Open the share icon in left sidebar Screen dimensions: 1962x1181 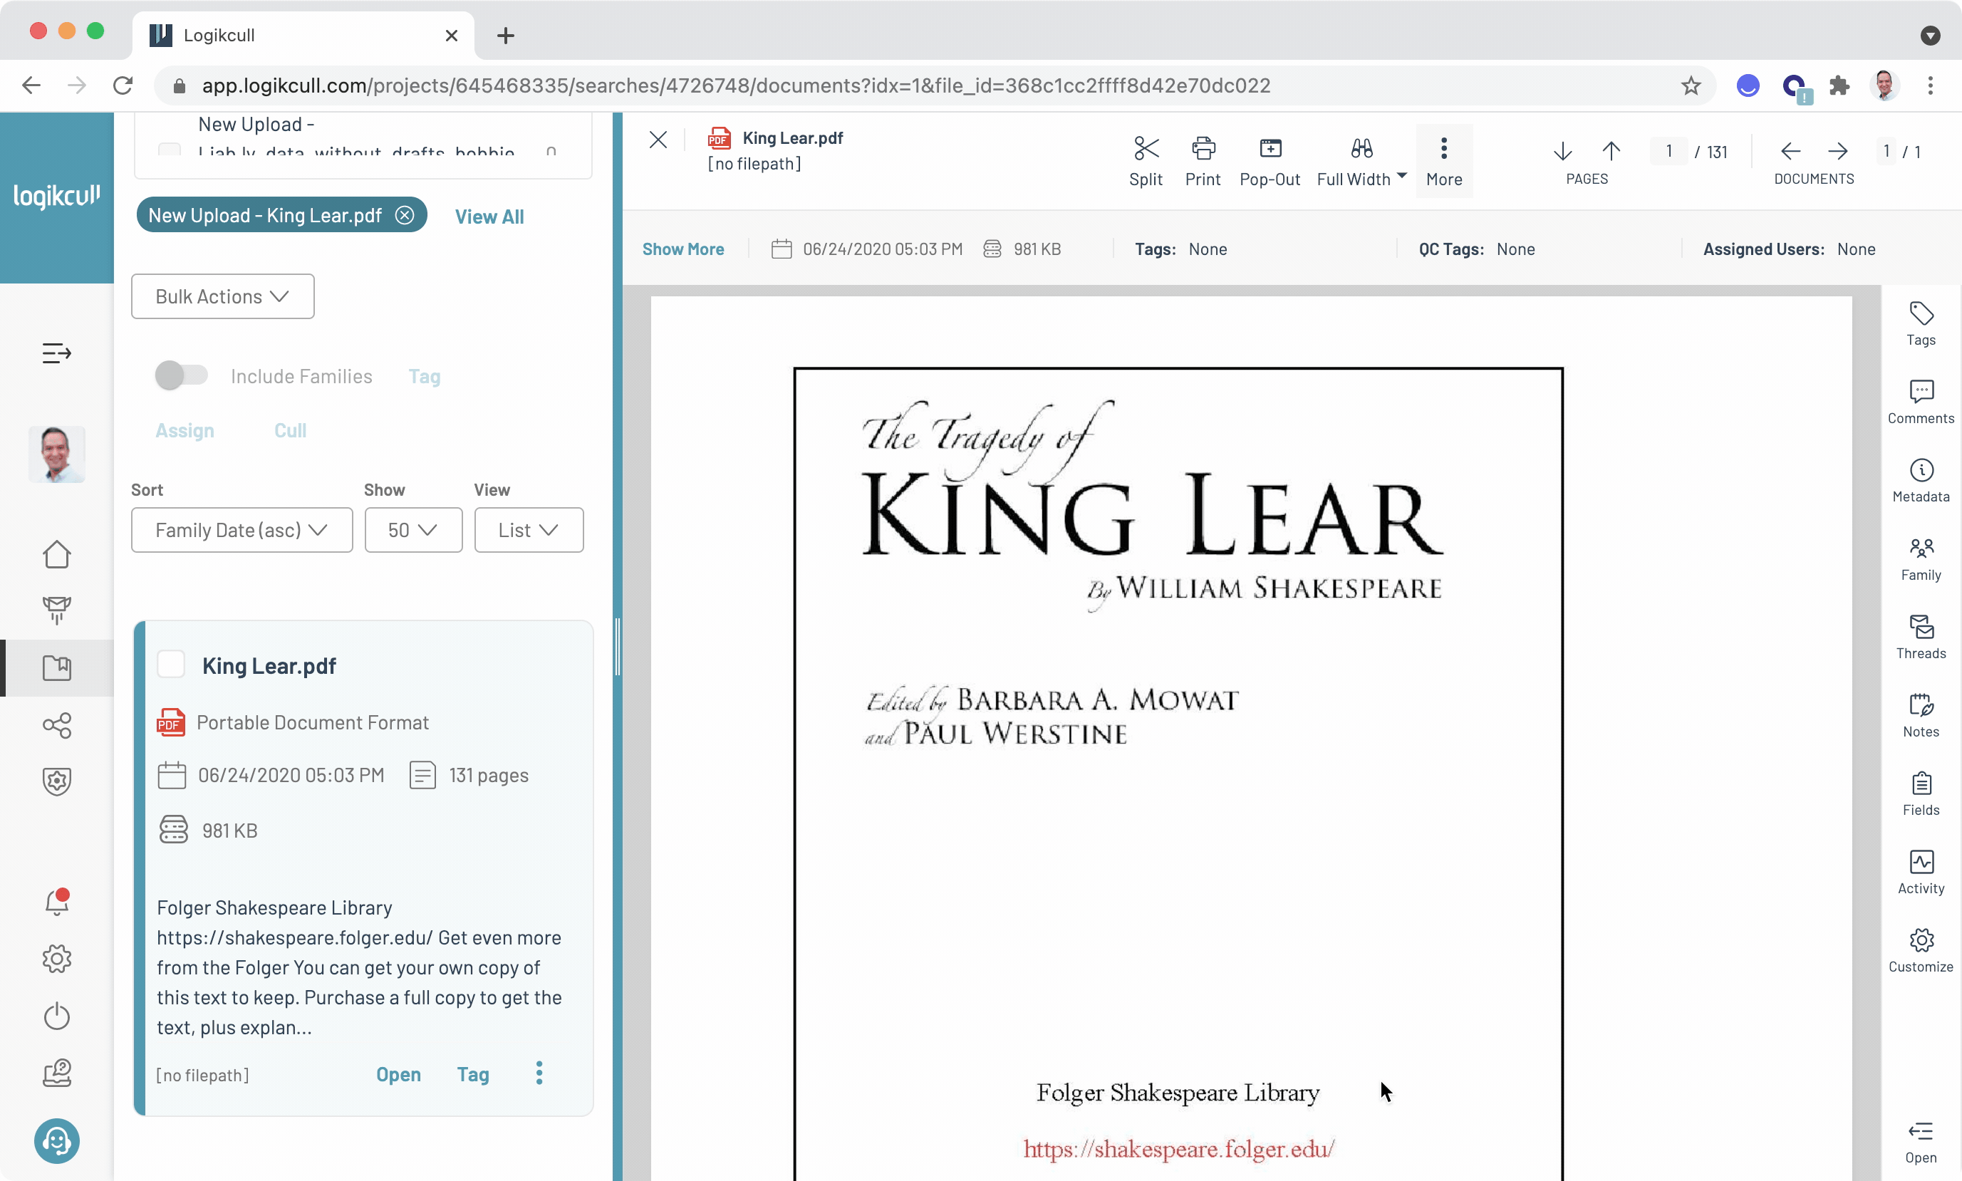point(56,725)
